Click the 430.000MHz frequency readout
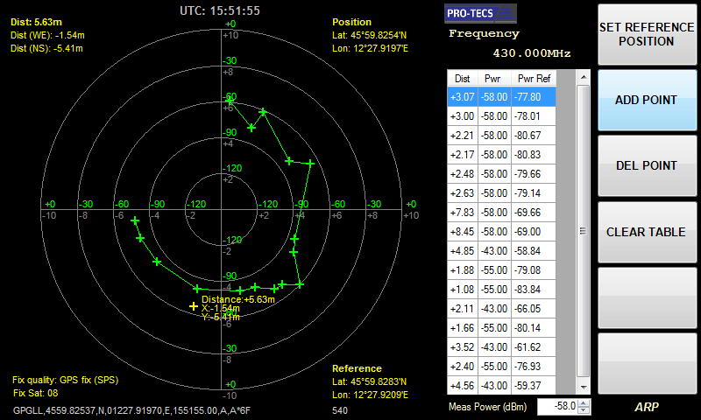The image size is (701, 420). coord(531,53)
